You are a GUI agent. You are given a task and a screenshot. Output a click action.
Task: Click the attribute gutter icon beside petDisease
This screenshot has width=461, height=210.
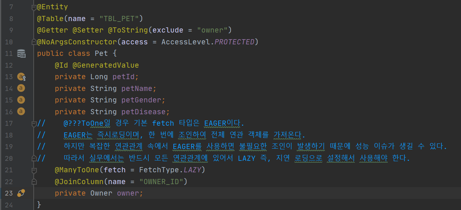(x=21, y=111)
